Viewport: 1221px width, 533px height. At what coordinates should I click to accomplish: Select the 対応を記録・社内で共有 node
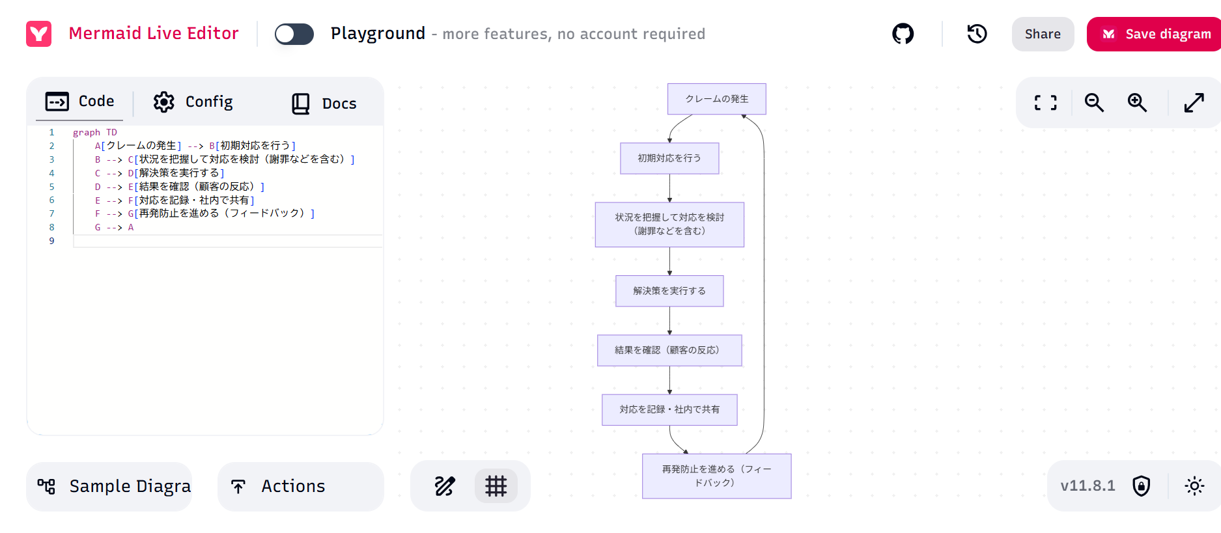pos(669,409)
